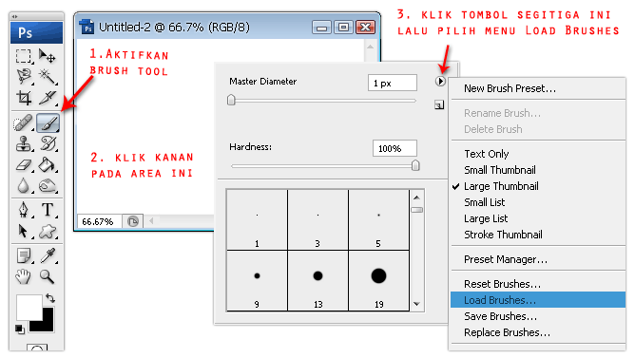Select the History Brush tool
This screenshot has width=635, height=358.
point(48,144)
